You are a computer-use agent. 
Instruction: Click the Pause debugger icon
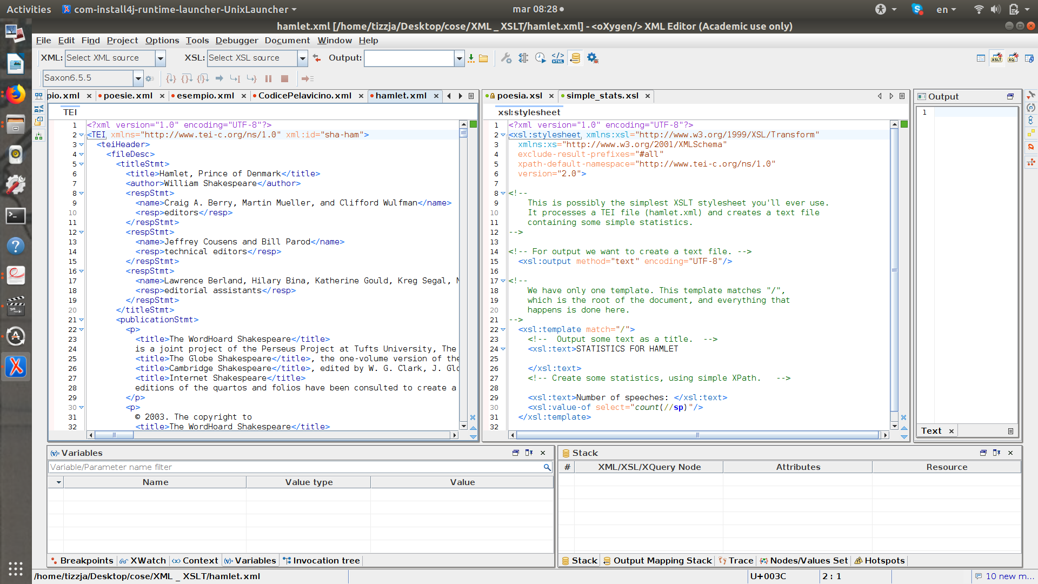(x=268, y=78)
